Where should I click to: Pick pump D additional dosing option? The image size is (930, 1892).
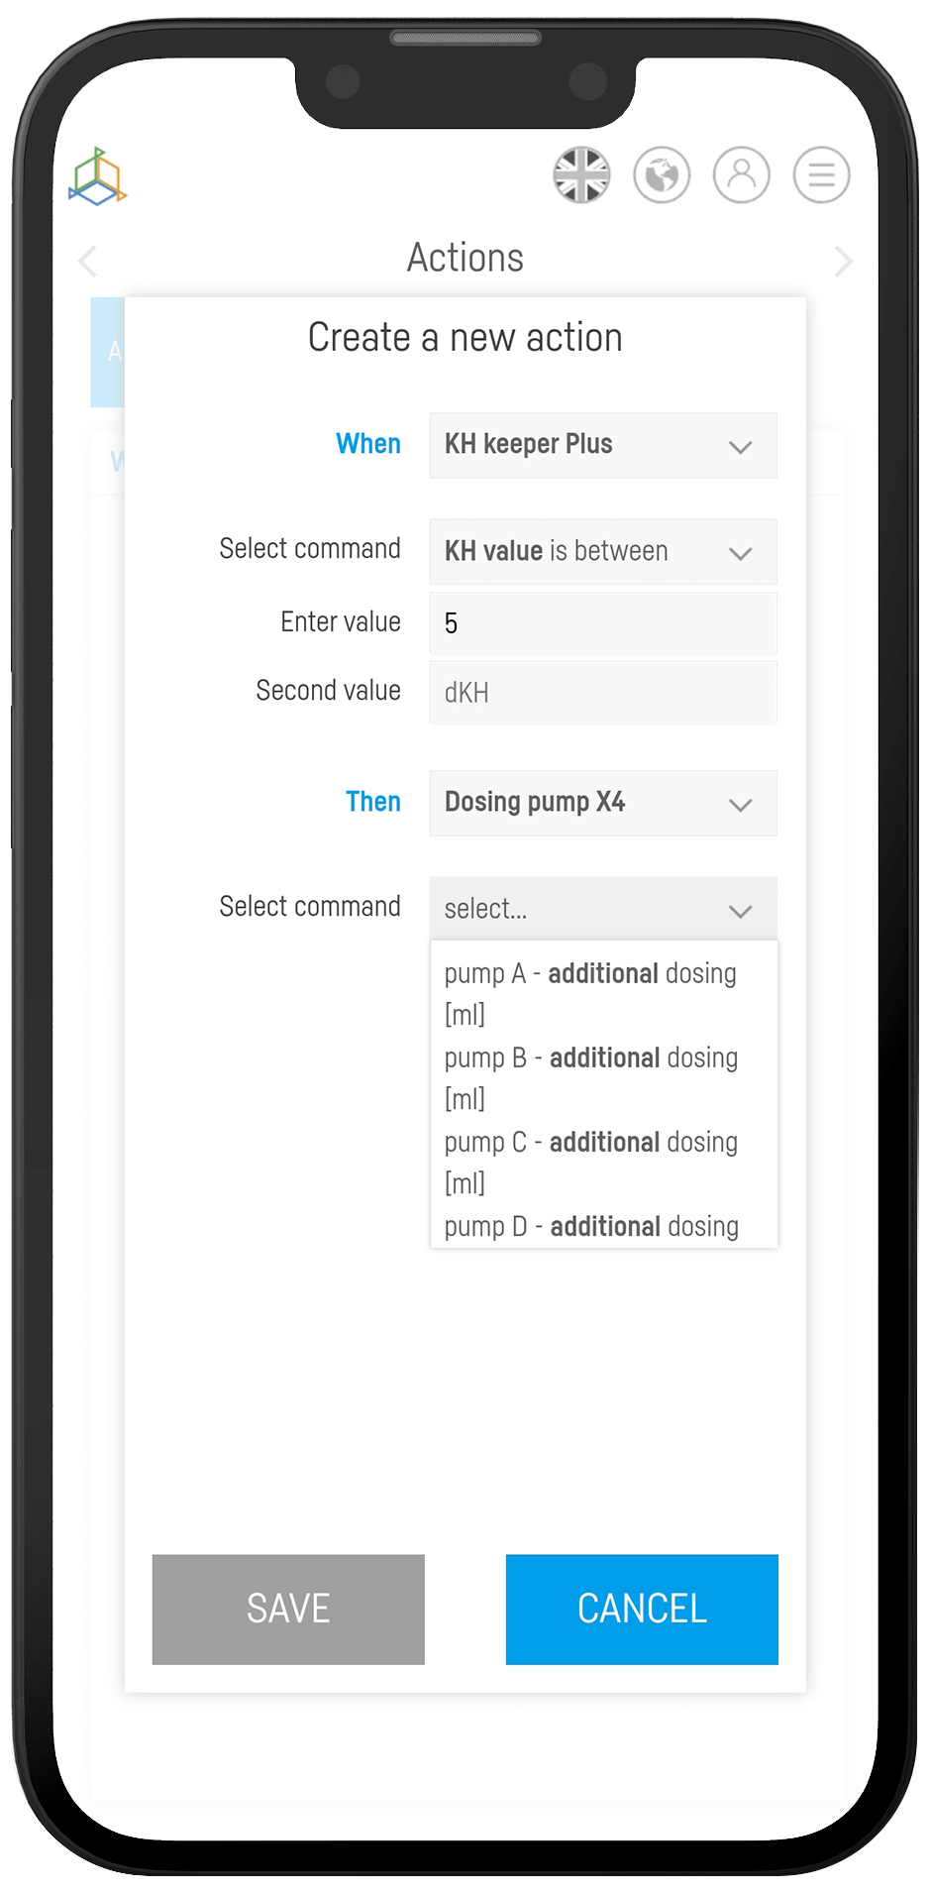590,1227
